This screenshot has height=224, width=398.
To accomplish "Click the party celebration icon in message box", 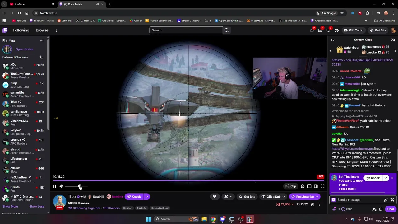I will (386, 200).
